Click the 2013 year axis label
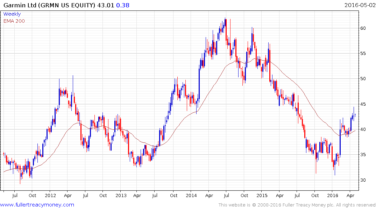 pyautogui.click(x=121, y=195)
